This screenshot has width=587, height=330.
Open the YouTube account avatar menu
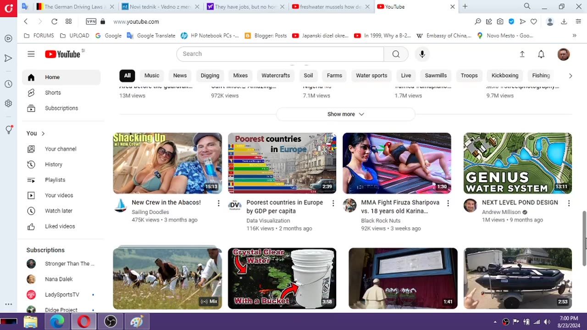click(563, 54)
